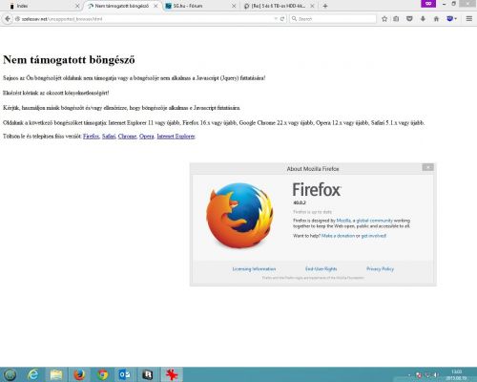477x382 pixels.
Task: Click the taskbar clock and date
Action: click(457, 374)
